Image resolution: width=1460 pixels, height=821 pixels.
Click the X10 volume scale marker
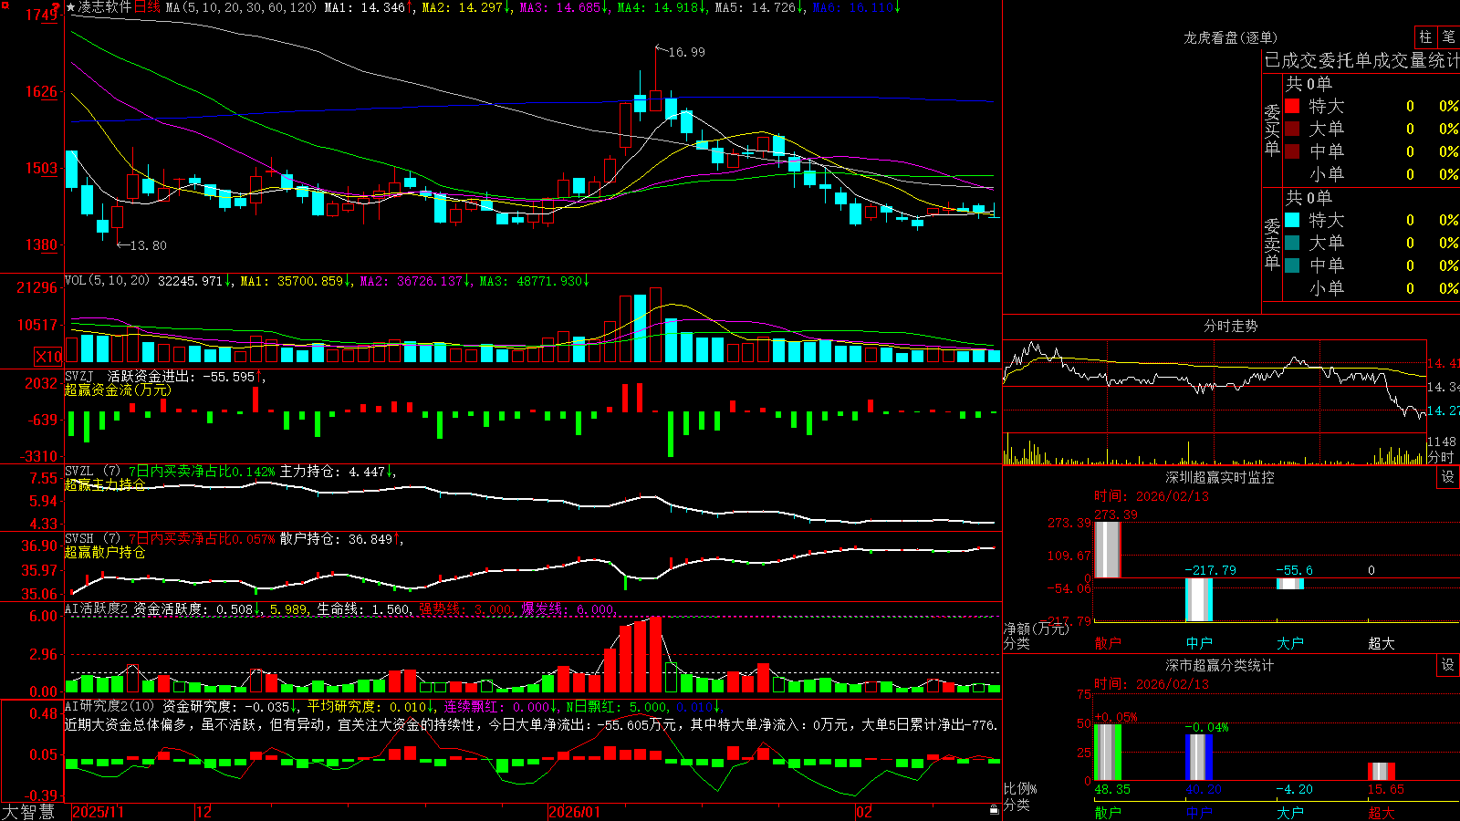48,357
